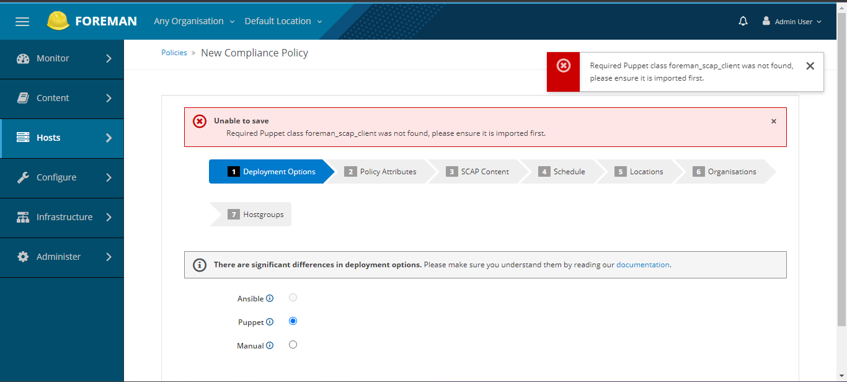Image resolution: width=847 pixels, height=382 pixels.
Task: Open the hamburger navigation menu
Action: pos(22,22)
